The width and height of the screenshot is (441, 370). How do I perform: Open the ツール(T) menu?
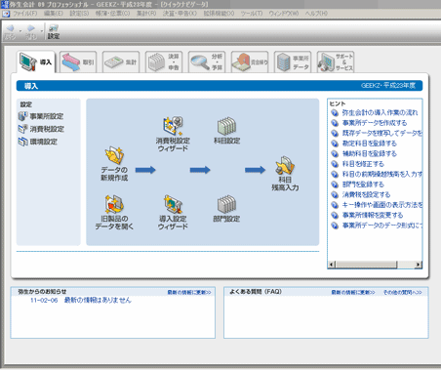tap(252, 14)
